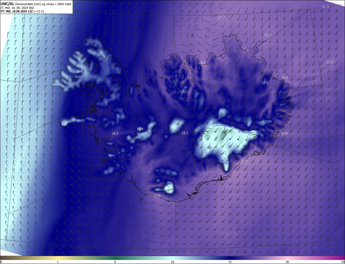
Task: Click the 1 tick on the color scale
Action: pyautogui.click(x=58, y=262)
